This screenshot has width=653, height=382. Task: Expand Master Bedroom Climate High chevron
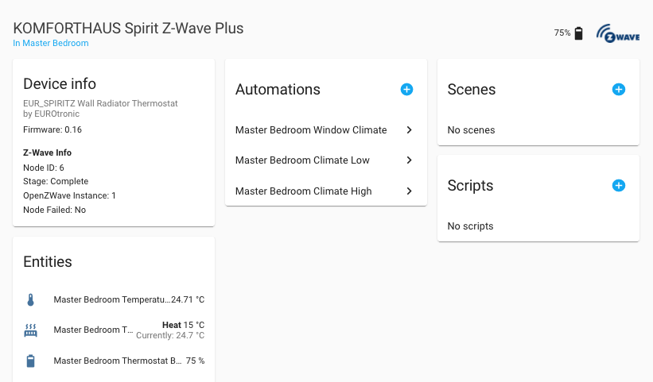pyautogui.click(x=409, y=191)
